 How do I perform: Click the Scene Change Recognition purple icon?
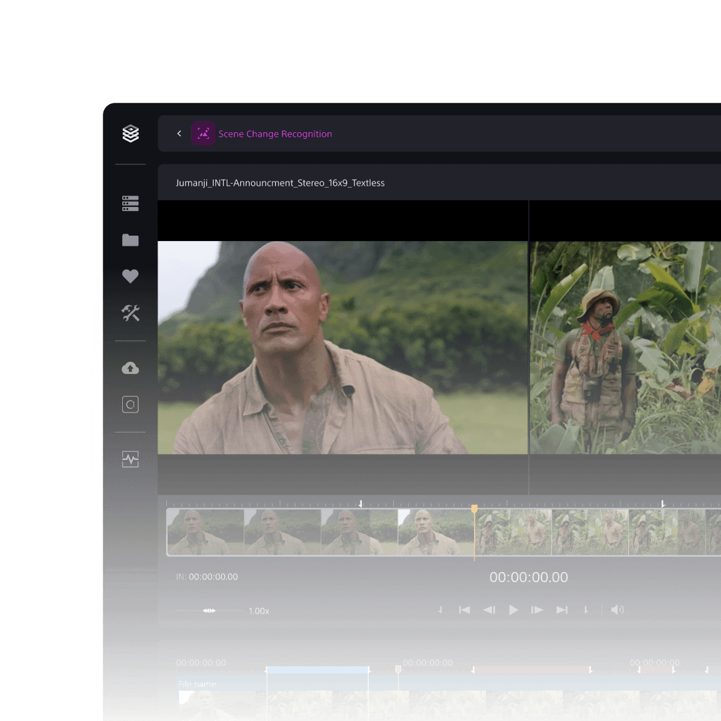click(203, 134)
